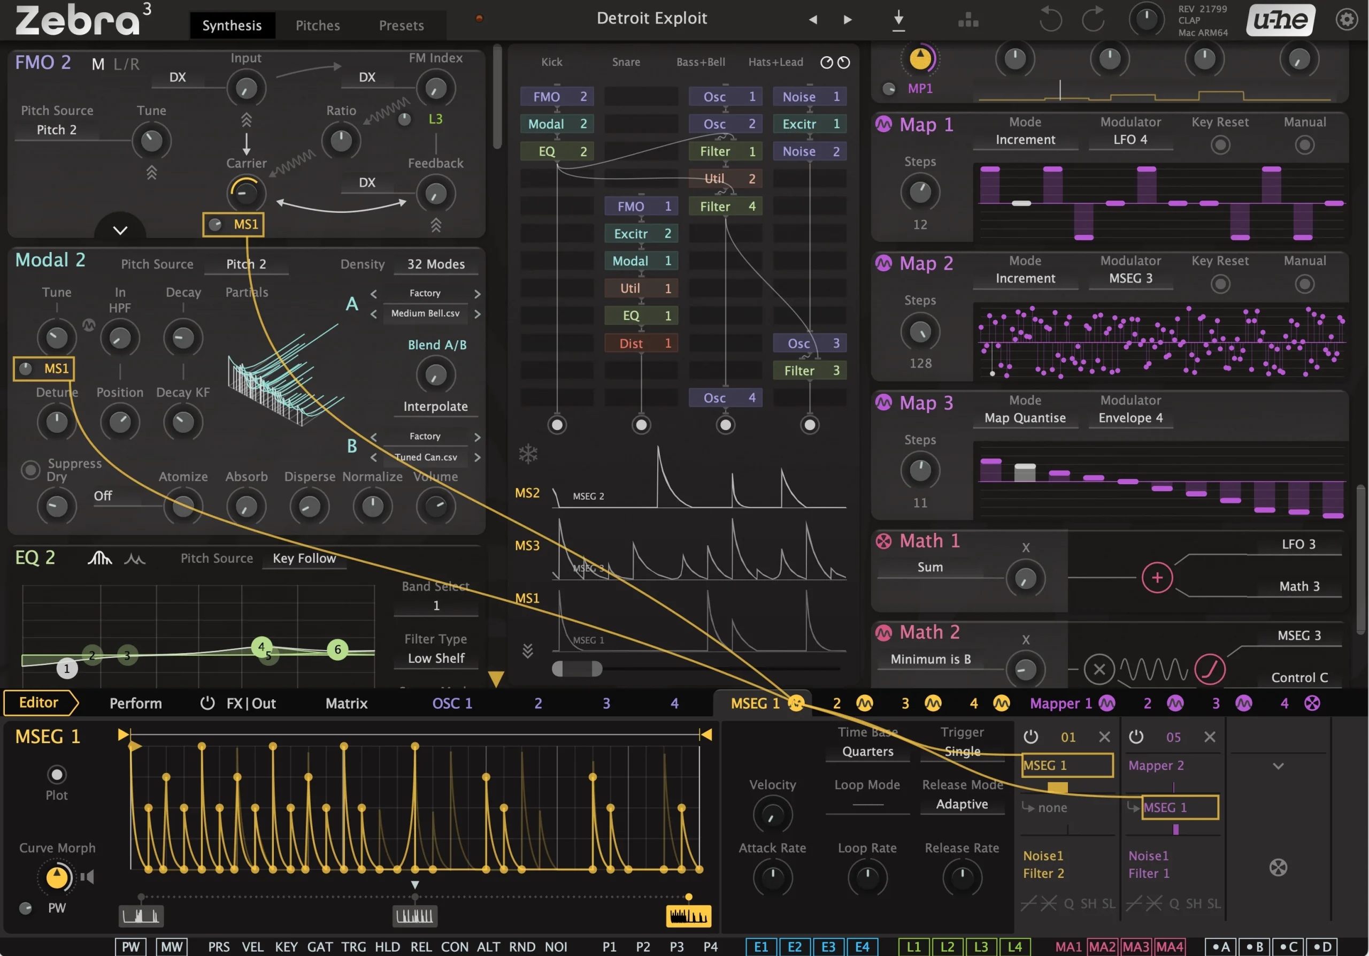Select the MA1 source button
This screenshot has width=1369, height=956.
pyautogui.click(x=1068, y=946)
